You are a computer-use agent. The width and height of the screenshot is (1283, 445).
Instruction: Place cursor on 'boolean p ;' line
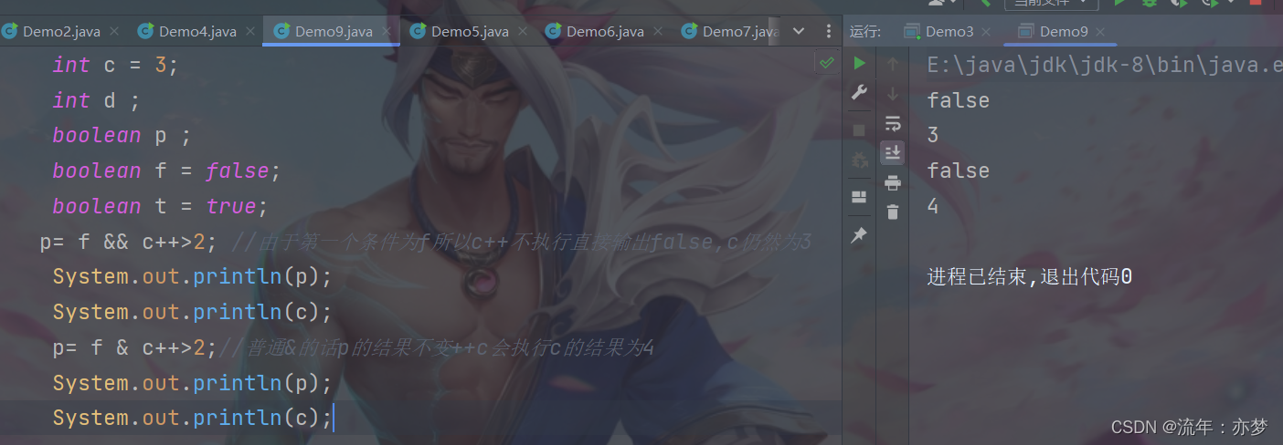[122, 135]
